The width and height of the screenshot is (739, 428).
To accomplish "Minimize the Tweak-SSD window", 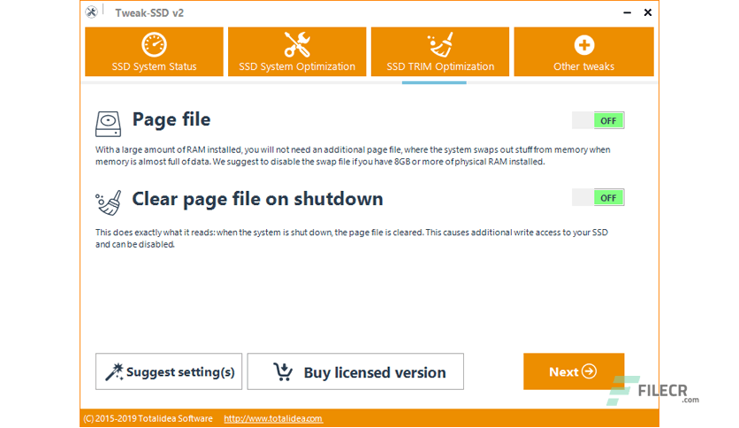I will coord(628,12).
